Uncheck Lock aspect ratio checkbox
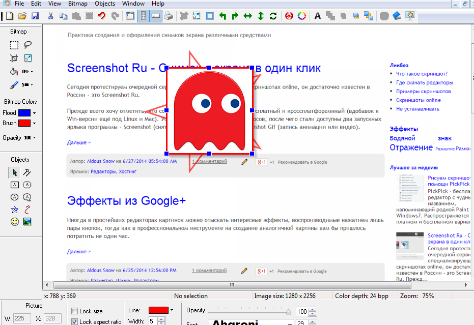The height and width of the screenshot is (325, 474). click(x=74, y=321)
